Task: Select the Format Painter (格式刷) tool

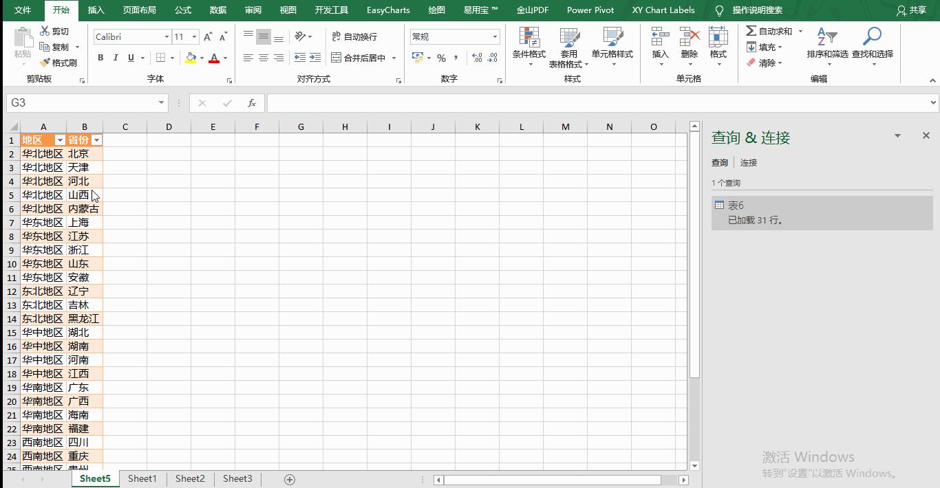Action: coord(58,63)
